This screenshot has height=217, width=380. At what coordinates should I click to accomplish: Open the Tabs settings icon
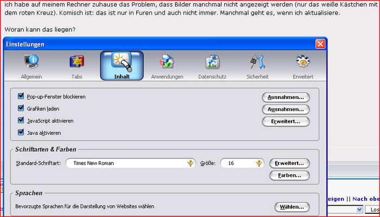click(77, 66)
